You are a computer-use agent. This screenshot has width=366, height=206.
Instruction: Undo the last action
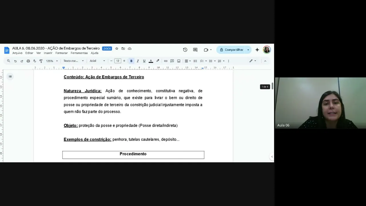(15, 61)
